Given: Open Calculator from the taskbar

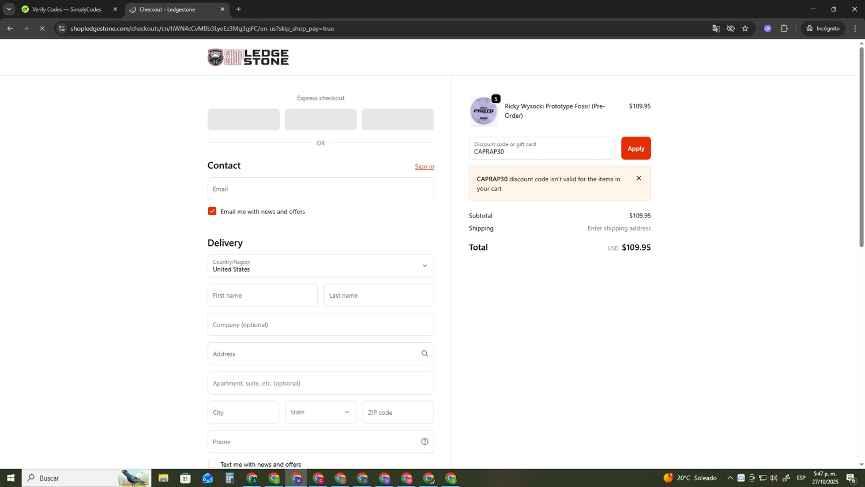Looking at the screenshot, I should click(230, 478).
